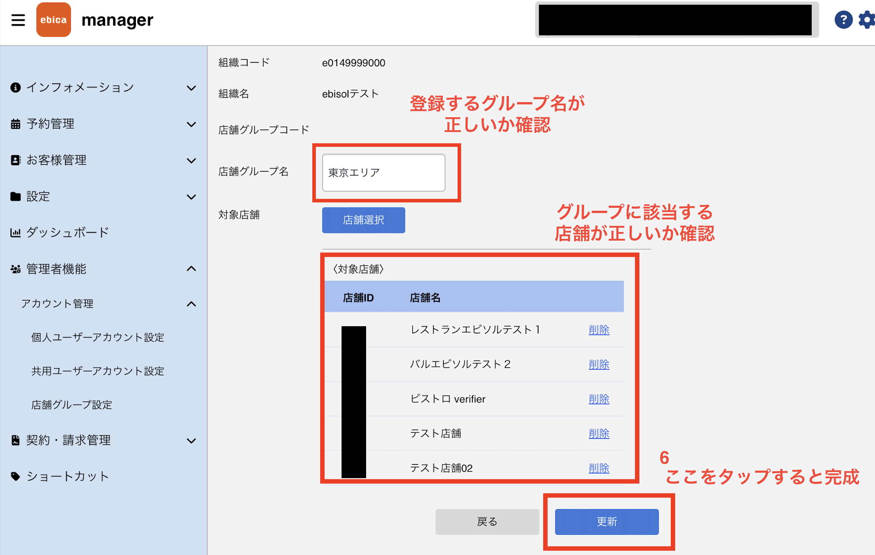Open the ダッシュボード menu item
The height and width of the screenshot is (555, 875).
[x=68, y=232]
